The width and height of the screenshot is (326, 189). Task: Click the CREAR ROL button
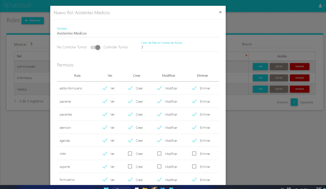coord(33,21)
